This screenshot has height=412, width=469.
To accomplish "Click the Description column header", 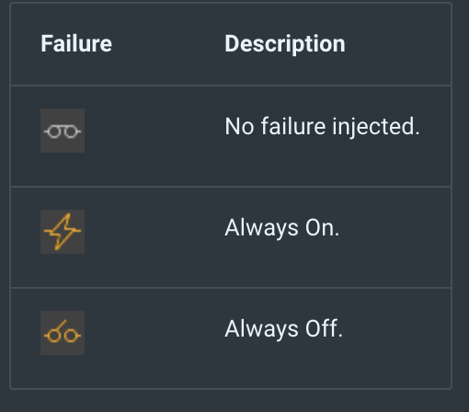I will click(285, 44).
